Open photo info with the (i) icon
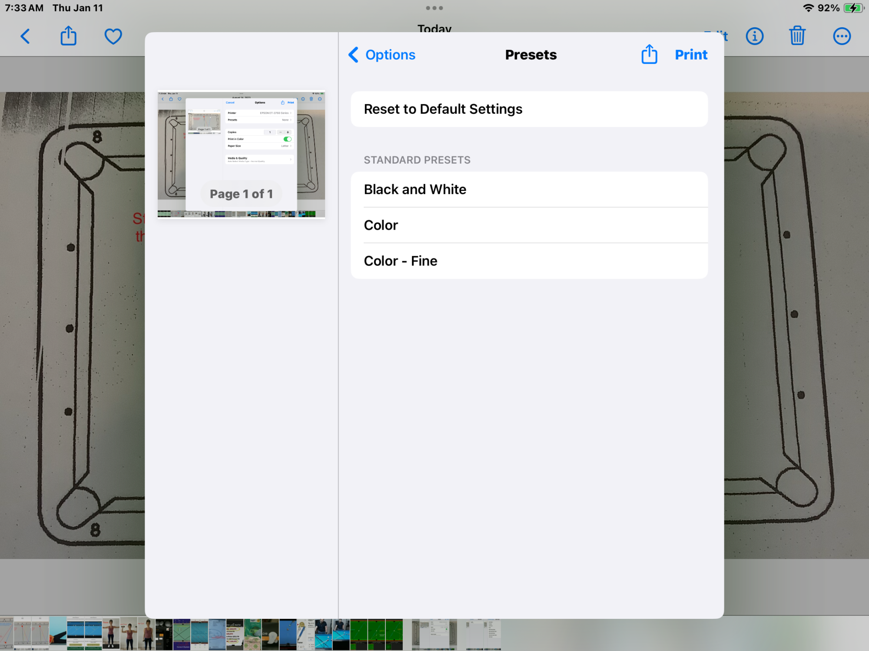Screen dimensions: 869x651 pos(755,36)
